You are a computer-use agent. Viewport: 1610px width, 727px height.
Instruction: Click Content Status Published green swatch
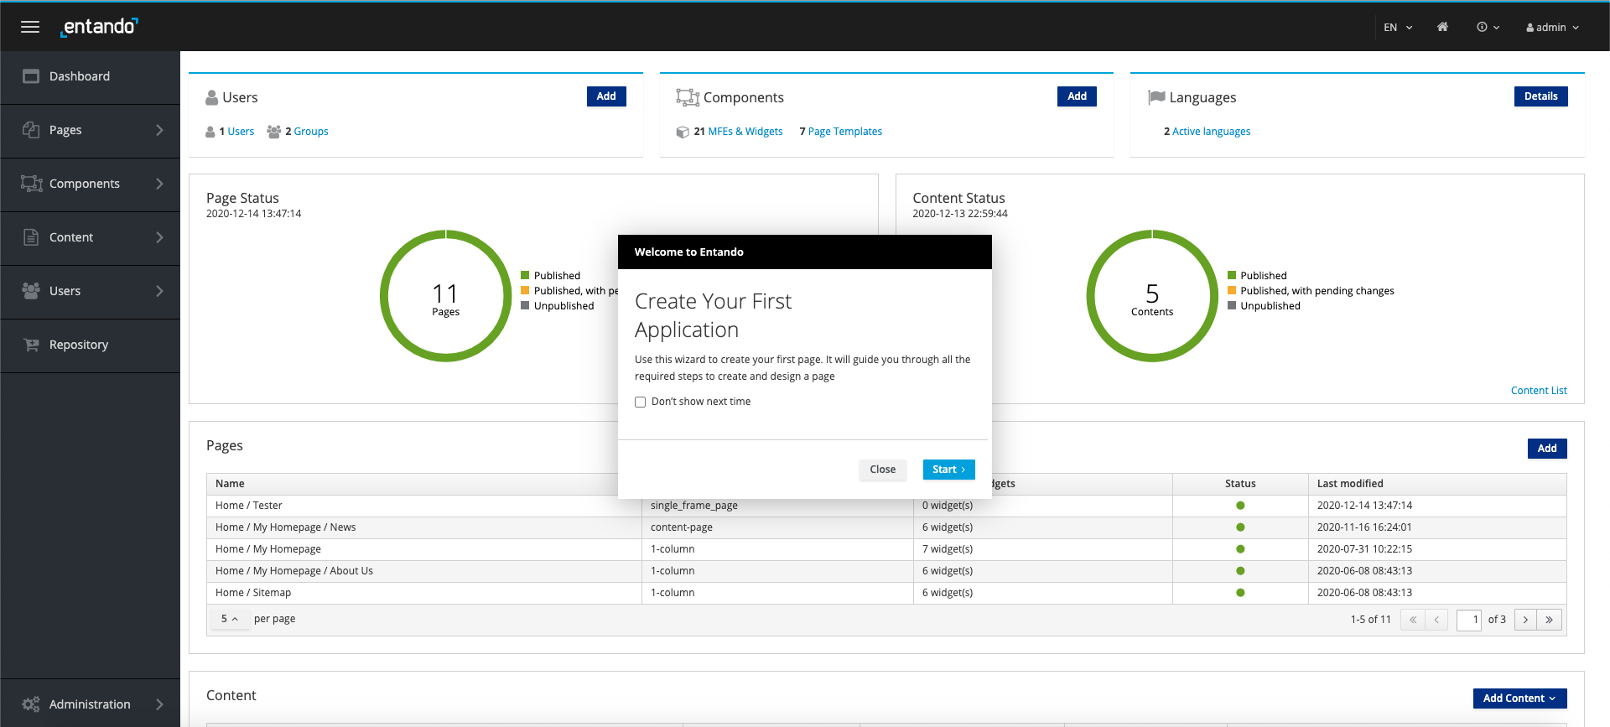(x=1232, y=276)
